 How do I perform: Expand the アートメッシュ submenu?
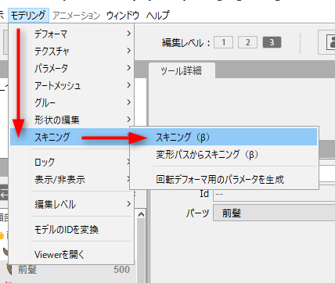point(72,85)
